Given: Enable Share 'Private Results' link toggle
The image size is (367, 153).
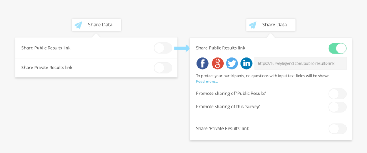Looking at the screenshot, I should tap(338, 129).
